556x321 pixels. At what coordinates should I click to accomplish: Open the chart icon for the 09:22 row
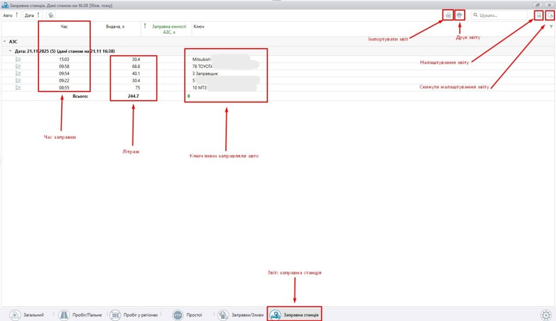[18, 80]
